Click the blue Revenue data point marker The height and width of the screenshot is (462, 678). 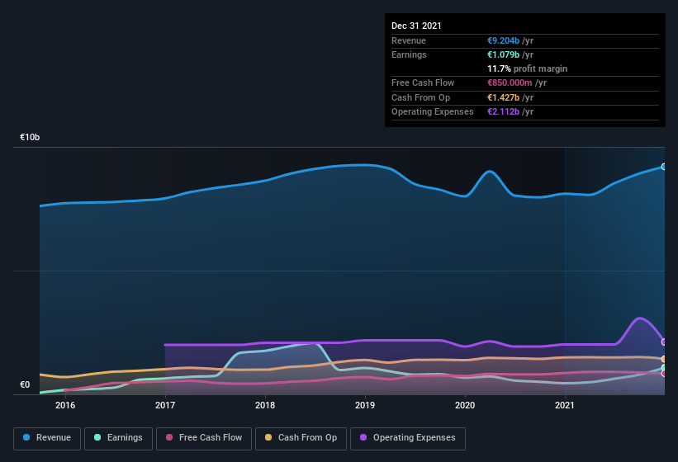tap(664, 167)
